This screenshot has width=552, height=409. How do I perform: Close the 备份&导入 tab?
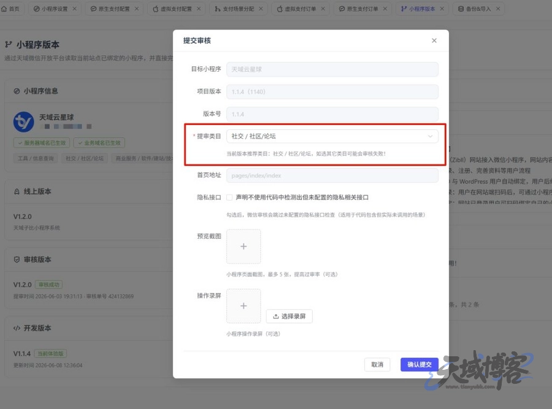point(498,9)
